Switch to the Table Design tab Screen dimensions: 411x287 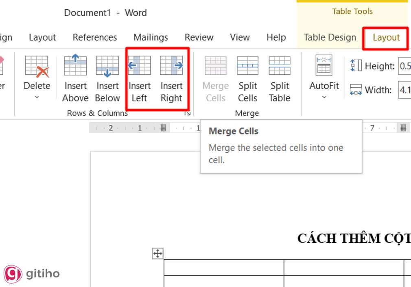tap(330, 37)
